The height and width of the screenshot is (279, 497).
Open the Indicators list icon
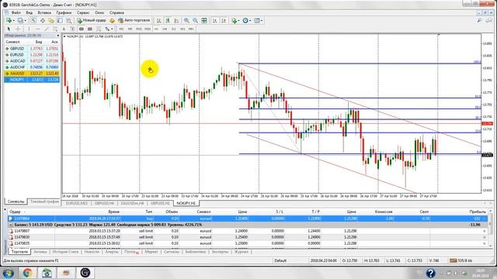click(234, 21)
